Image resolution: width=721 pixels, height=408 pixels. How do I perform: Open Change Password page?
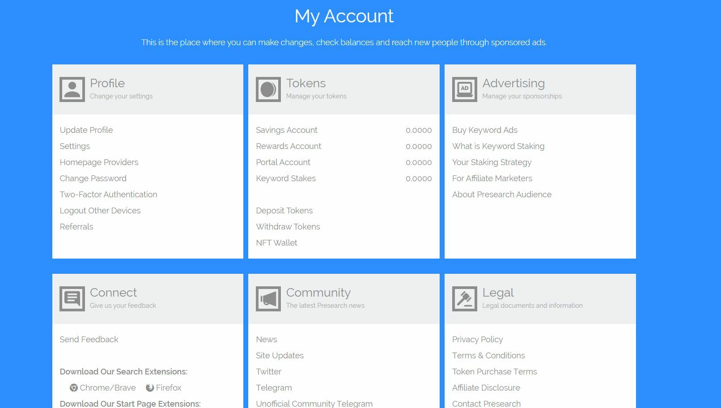[x=93, y=178]
